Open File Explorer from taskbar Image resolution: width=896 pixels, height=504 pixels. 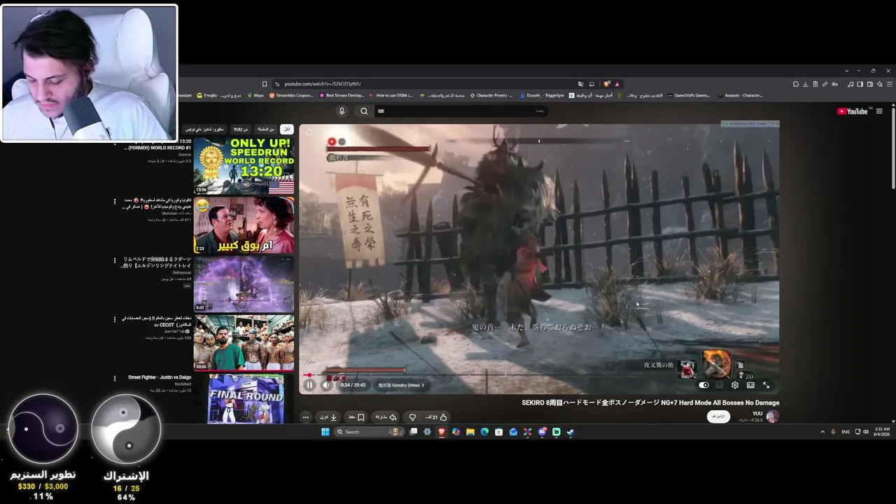click(470, 432)
